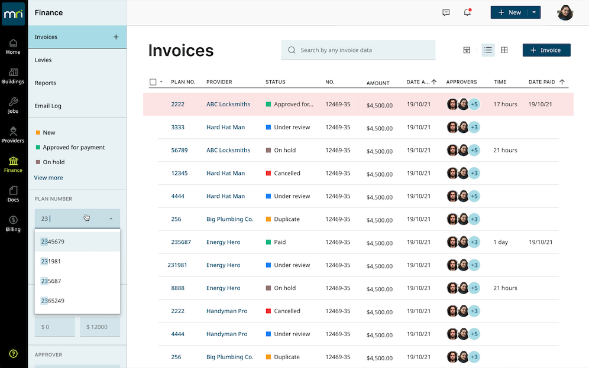Open Providers from the sidebar
589x368 pixels.
click(13, 135)
